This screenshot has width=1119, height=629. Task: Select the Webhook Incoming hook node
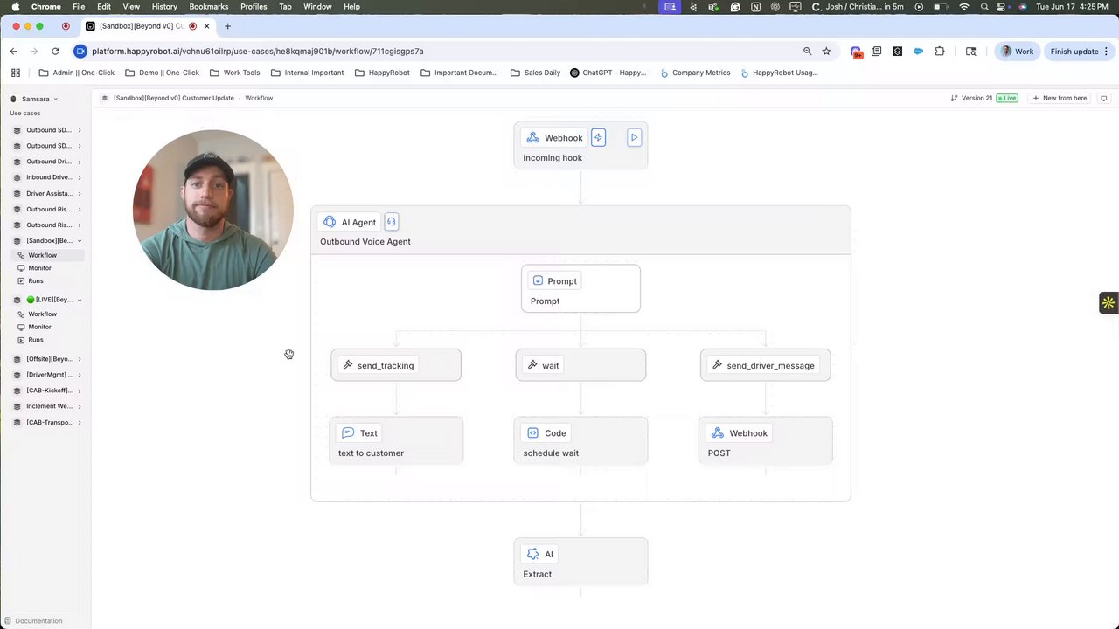coord(580,146)
